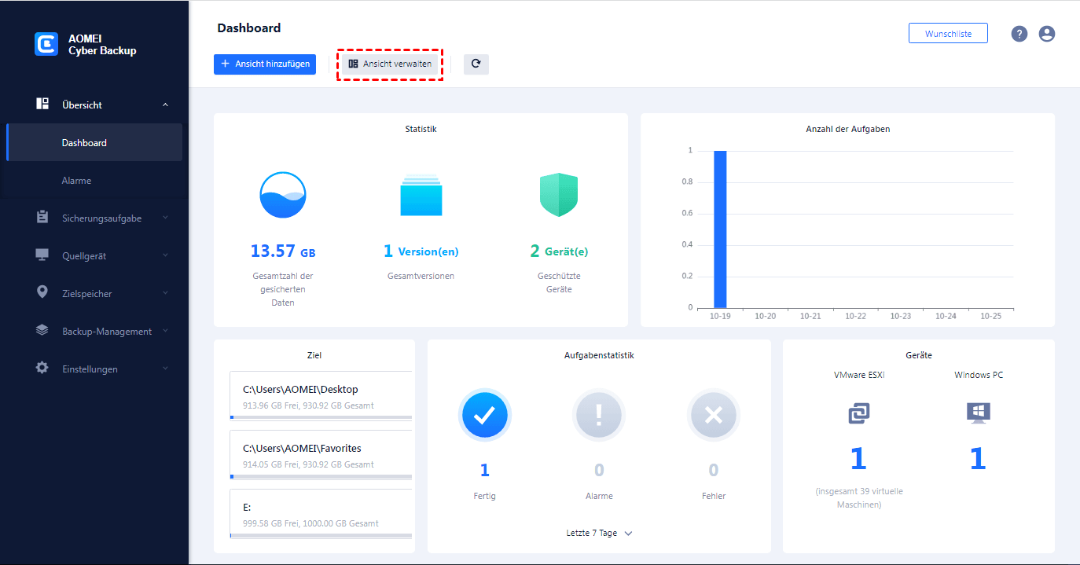
Task: Select the Fertig checkmark status icon
Action: [x=484, y=415]
